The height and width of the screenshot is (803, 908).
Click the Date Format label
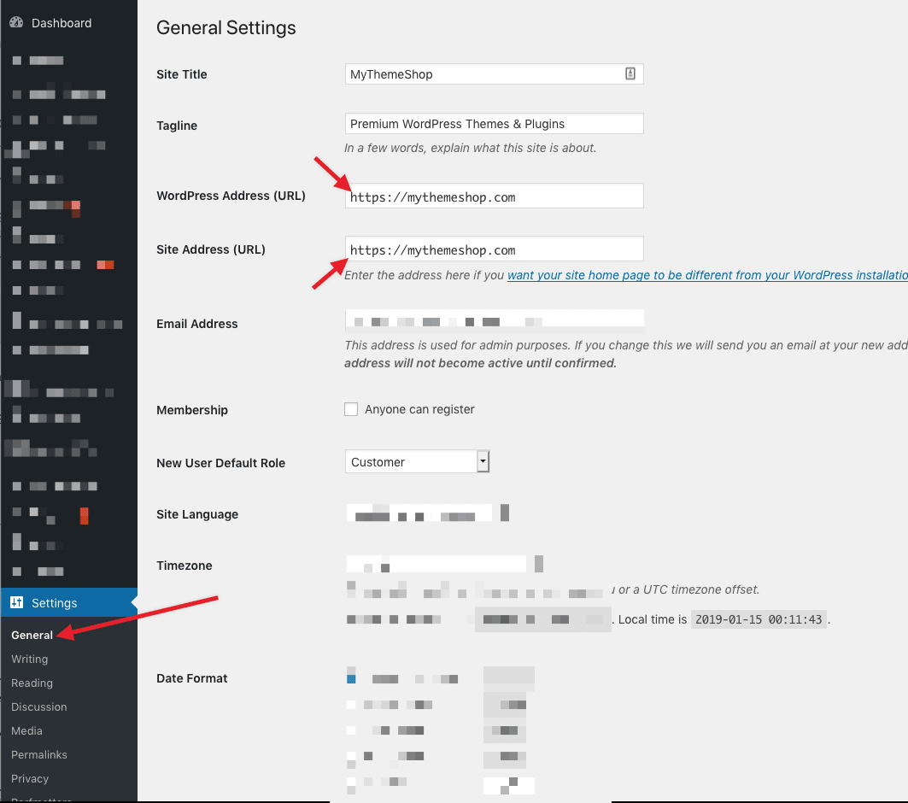(191, 678)
